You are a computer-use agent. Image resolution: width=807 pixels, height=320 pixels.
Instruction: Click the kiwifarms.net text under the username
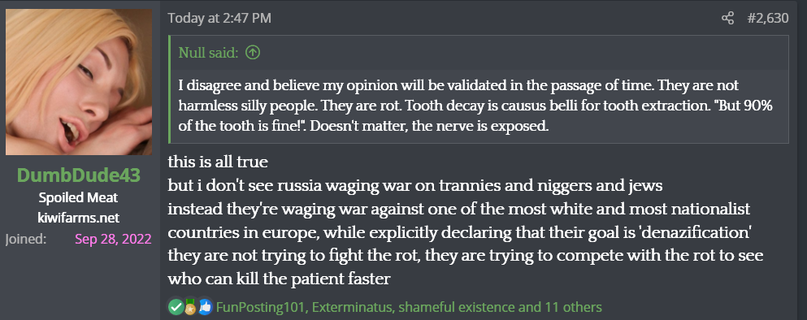79,218
